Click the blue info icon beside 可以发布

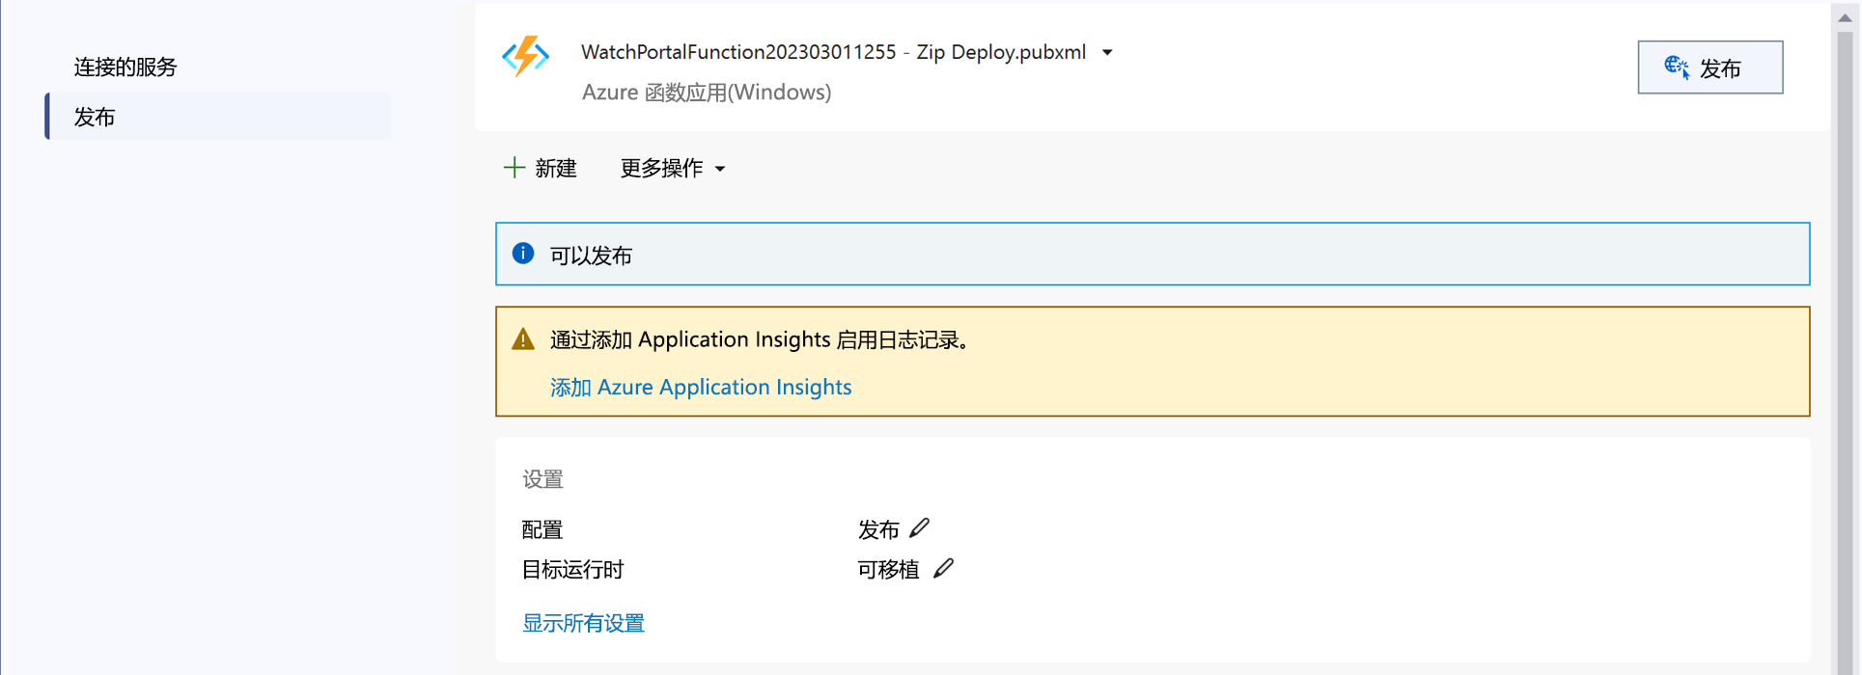point(523,254)
